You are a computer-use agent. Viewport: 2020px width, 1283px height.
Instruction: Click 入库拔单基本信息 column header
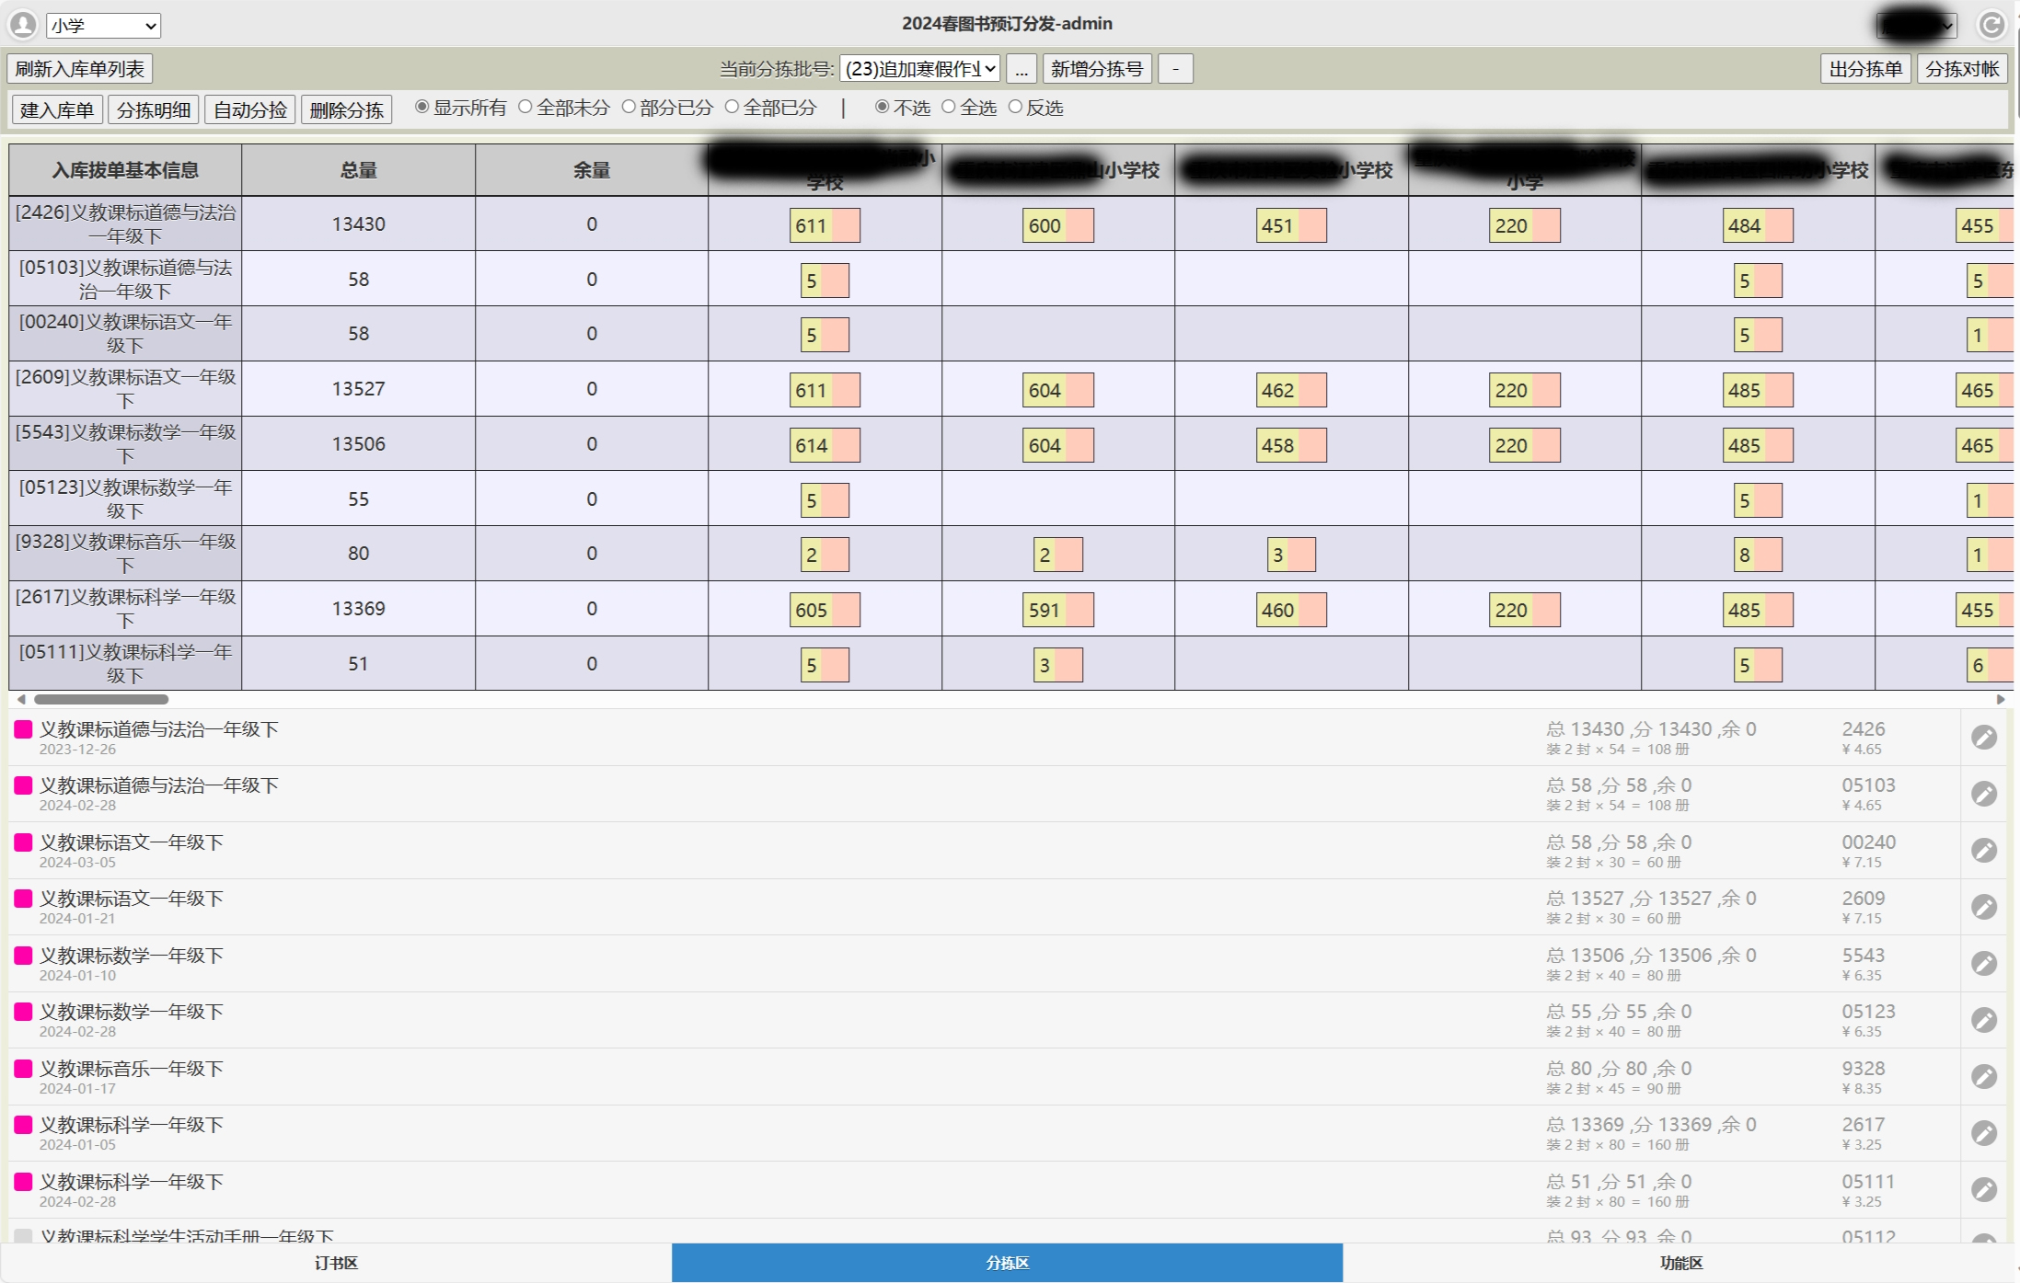(x=125, y=170)
